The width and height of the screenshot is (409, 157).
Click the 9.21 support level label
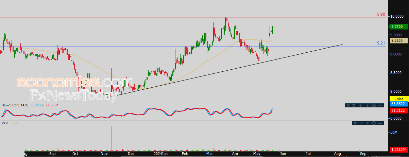click(381, 43)
